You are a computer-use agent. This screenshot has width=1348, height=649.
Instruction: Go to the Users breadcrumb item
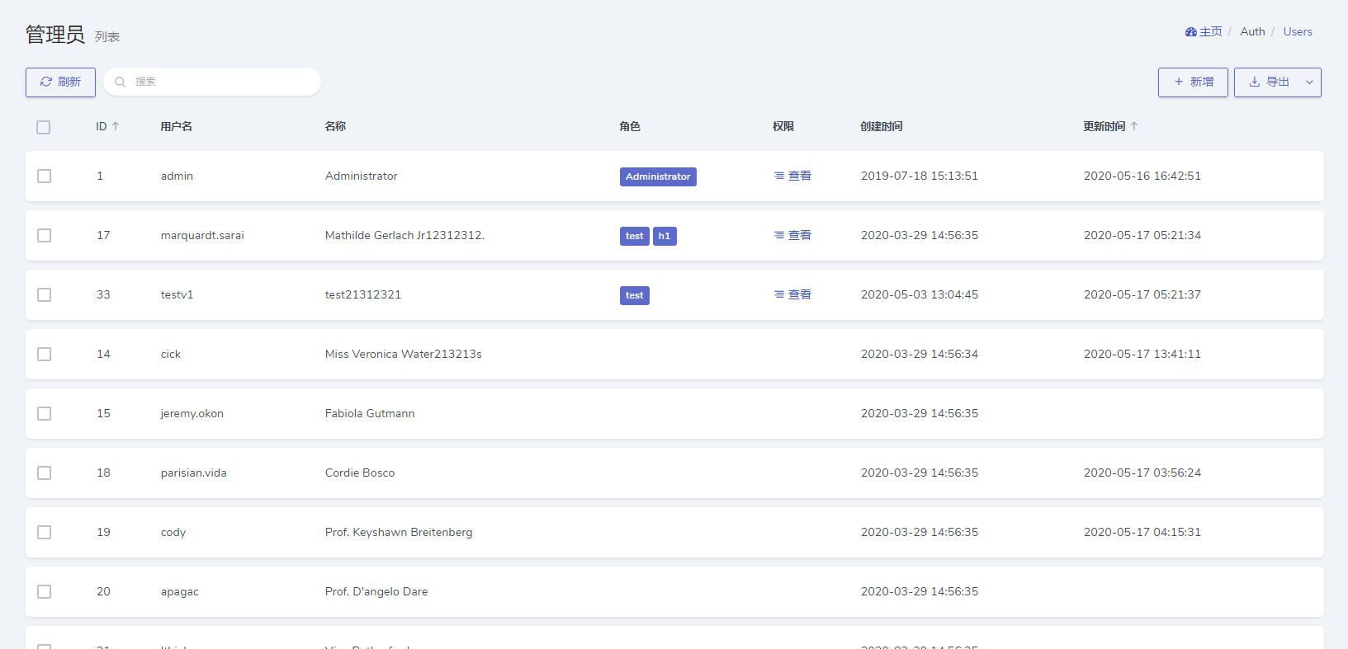[x=1297, y=31]
